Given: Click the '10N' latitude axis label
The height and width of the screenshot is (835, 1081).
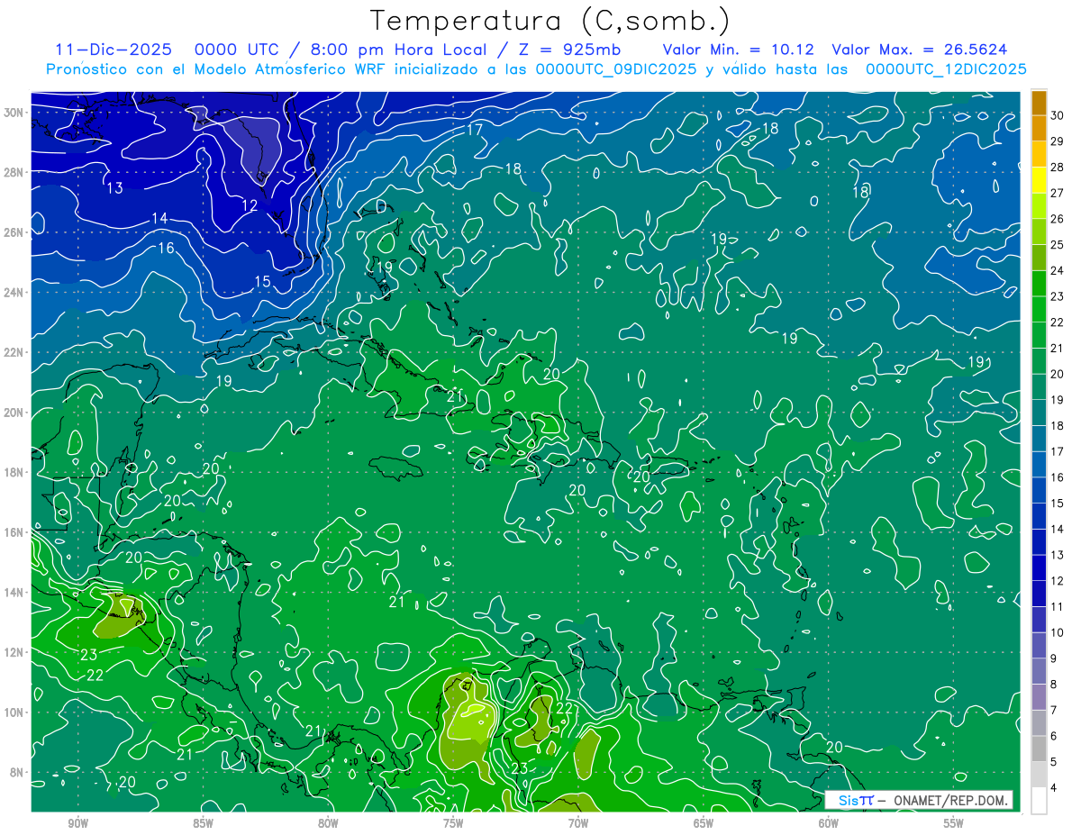Looking at the screenshot, I should [x=14, y=712].
